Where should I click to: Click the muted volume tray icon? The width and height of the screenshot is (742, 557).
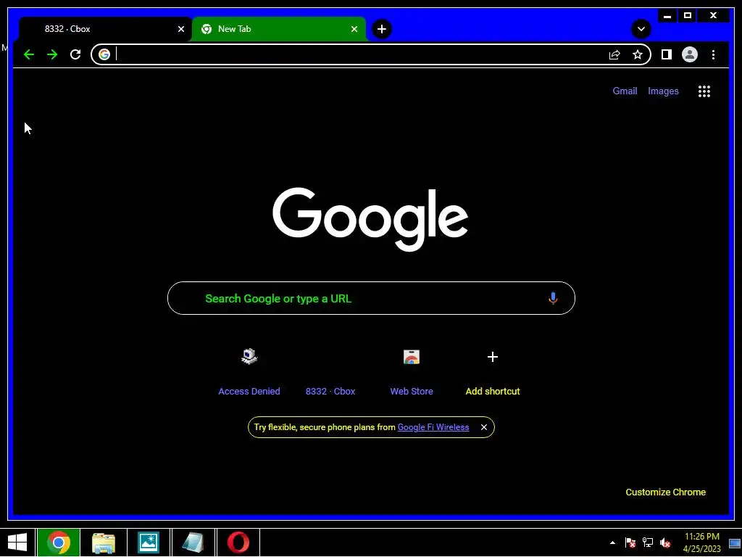[665, 542]
